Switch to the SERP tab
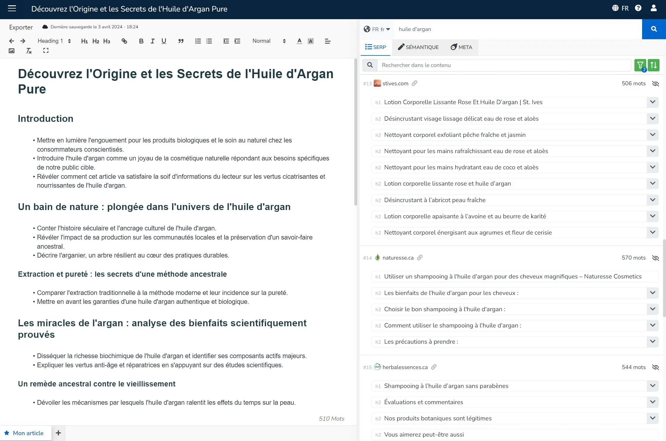 pyautogui.click(x=376, y=47)
